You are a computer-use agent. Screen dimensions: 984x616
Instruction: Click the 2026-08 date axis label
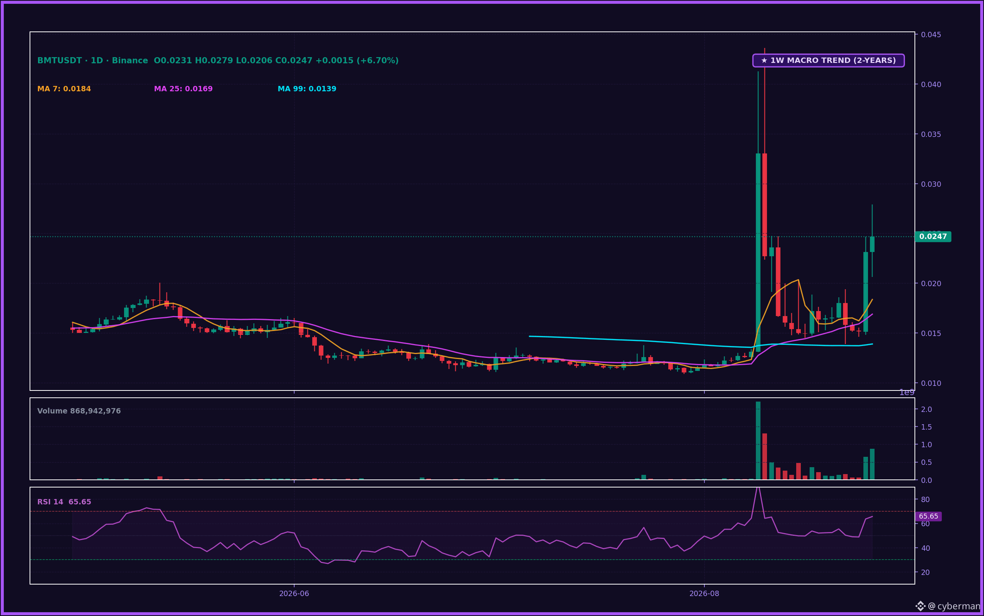(704, 594)
